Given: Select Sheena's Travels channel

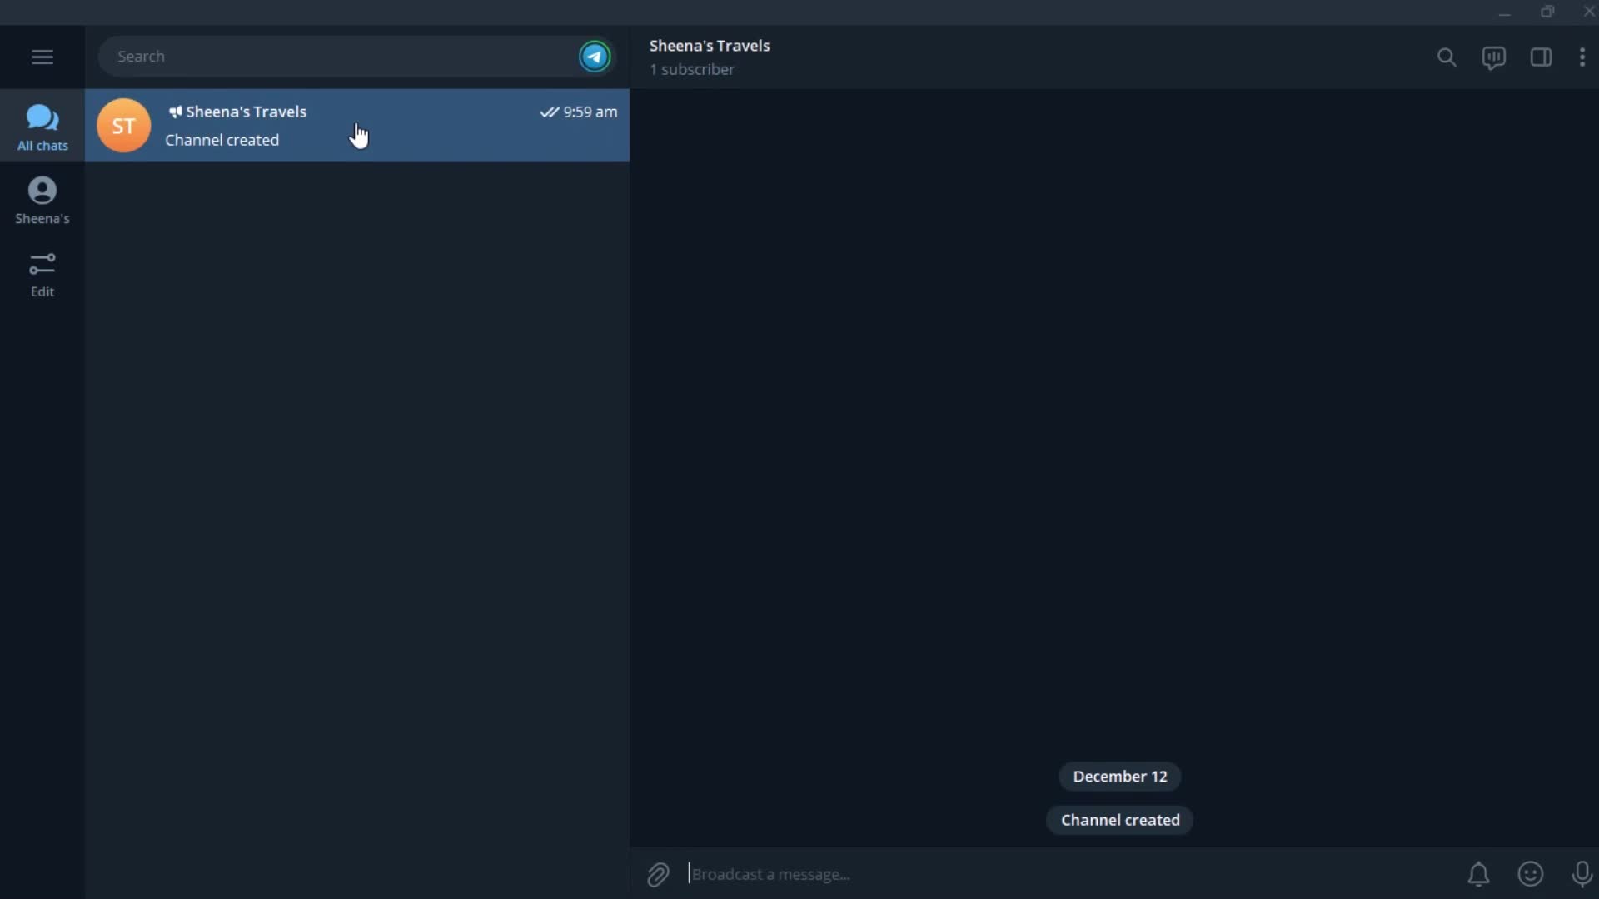Looking at the screenshot, I should click(x=357, y=124).
